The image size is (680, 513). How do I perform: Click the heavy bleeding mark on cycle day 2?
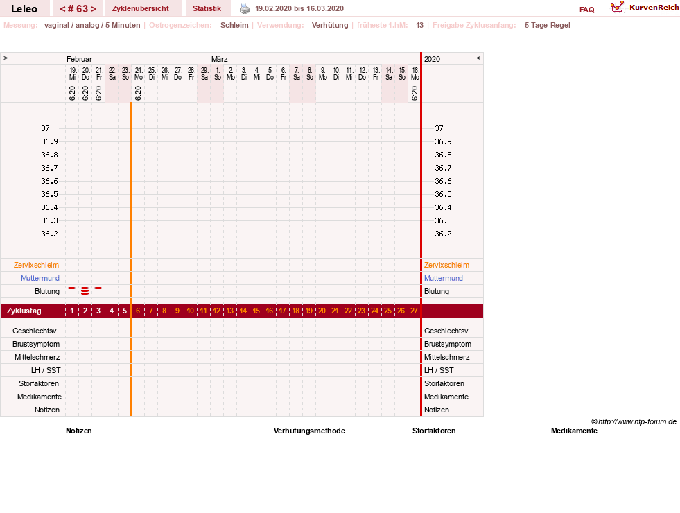point(85,290)
